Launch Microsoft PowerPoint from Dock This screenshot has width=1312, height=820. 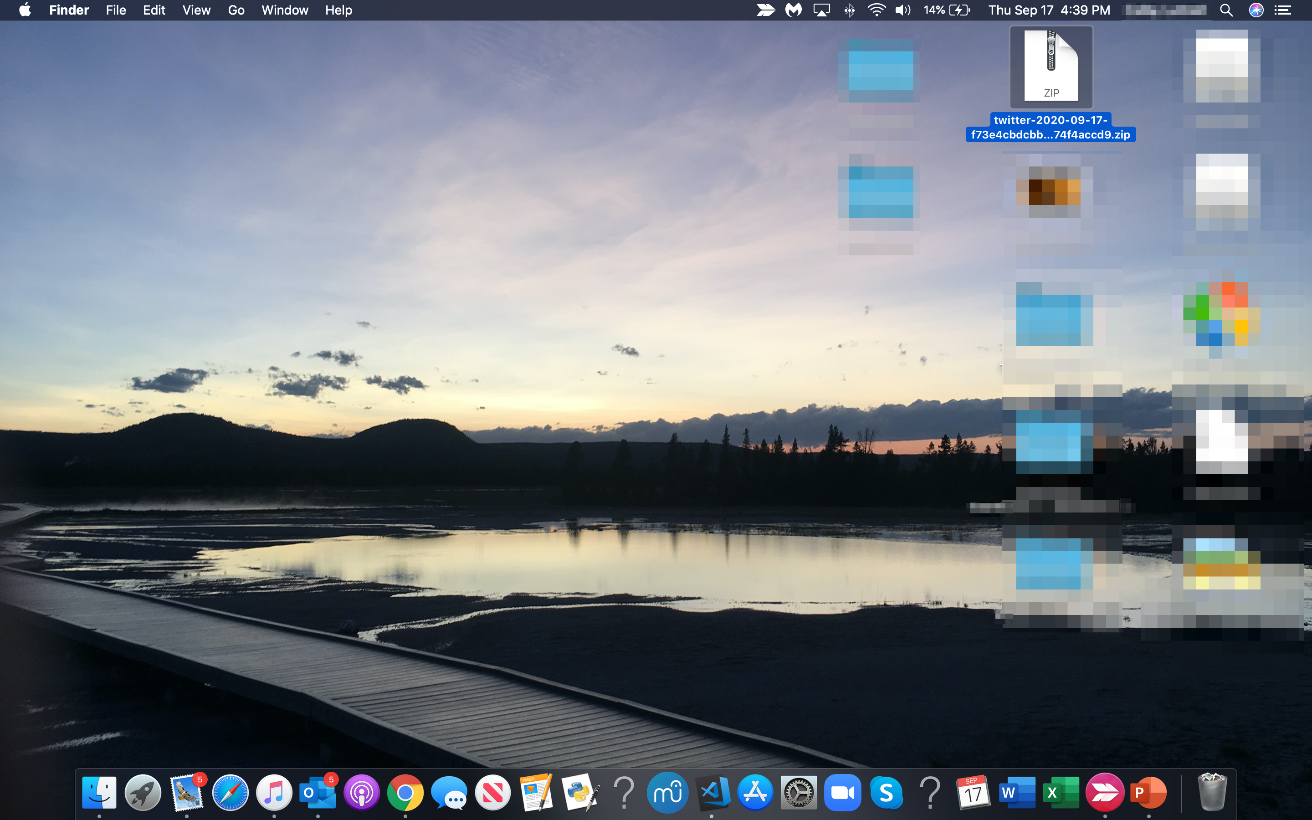coord(1149,793)
